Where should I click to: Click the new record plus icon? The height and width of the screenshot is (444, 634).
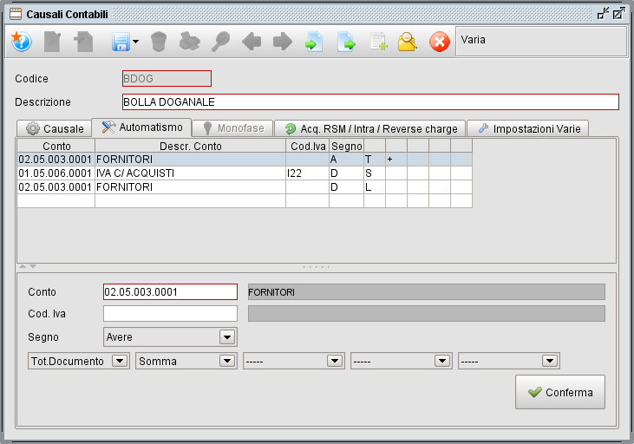point(84,42)
